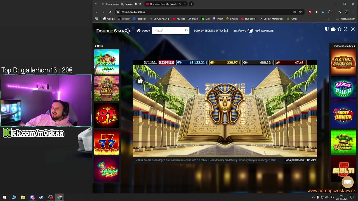
Task: Reload the casino page
Action: coord(110,12)
